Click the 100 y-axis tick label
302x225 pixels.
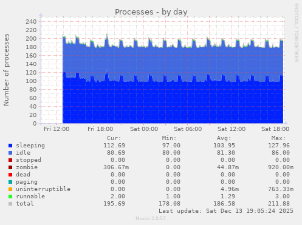[31, 81]
